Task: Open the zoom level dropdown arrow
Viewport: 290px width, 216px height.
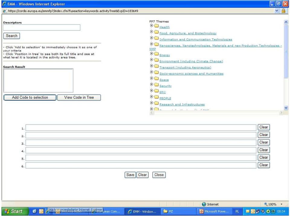Action: click(282, 204)
